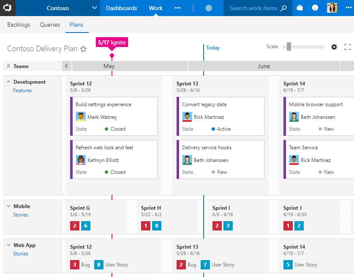The image size is (354, 277).
Task: Open the Convert legacy data card
Action: [221, 116]
